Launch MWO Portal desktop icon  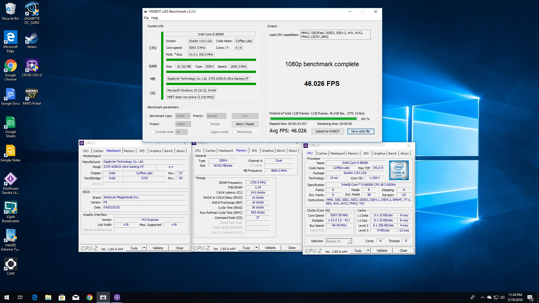[32, 97]
